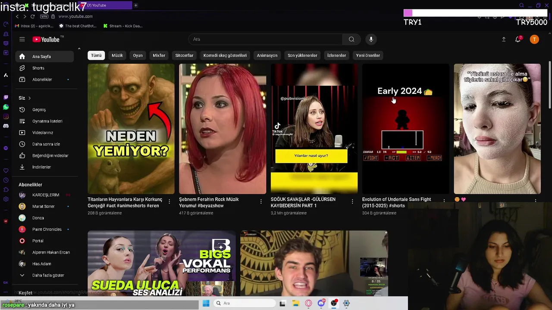Select the Sitcomlar filter chip

[x=184, y=55]
